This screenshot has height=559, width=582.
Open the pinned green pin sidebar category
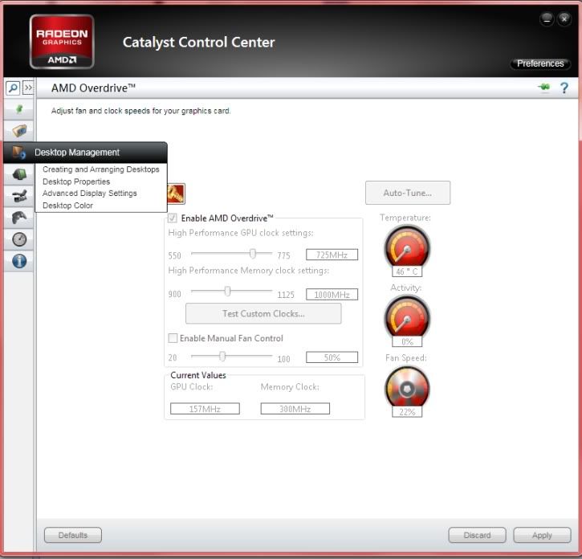click(x=19, y=109)
